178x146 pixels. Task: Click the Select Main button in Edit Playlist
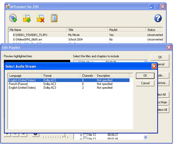click(163, 102)
